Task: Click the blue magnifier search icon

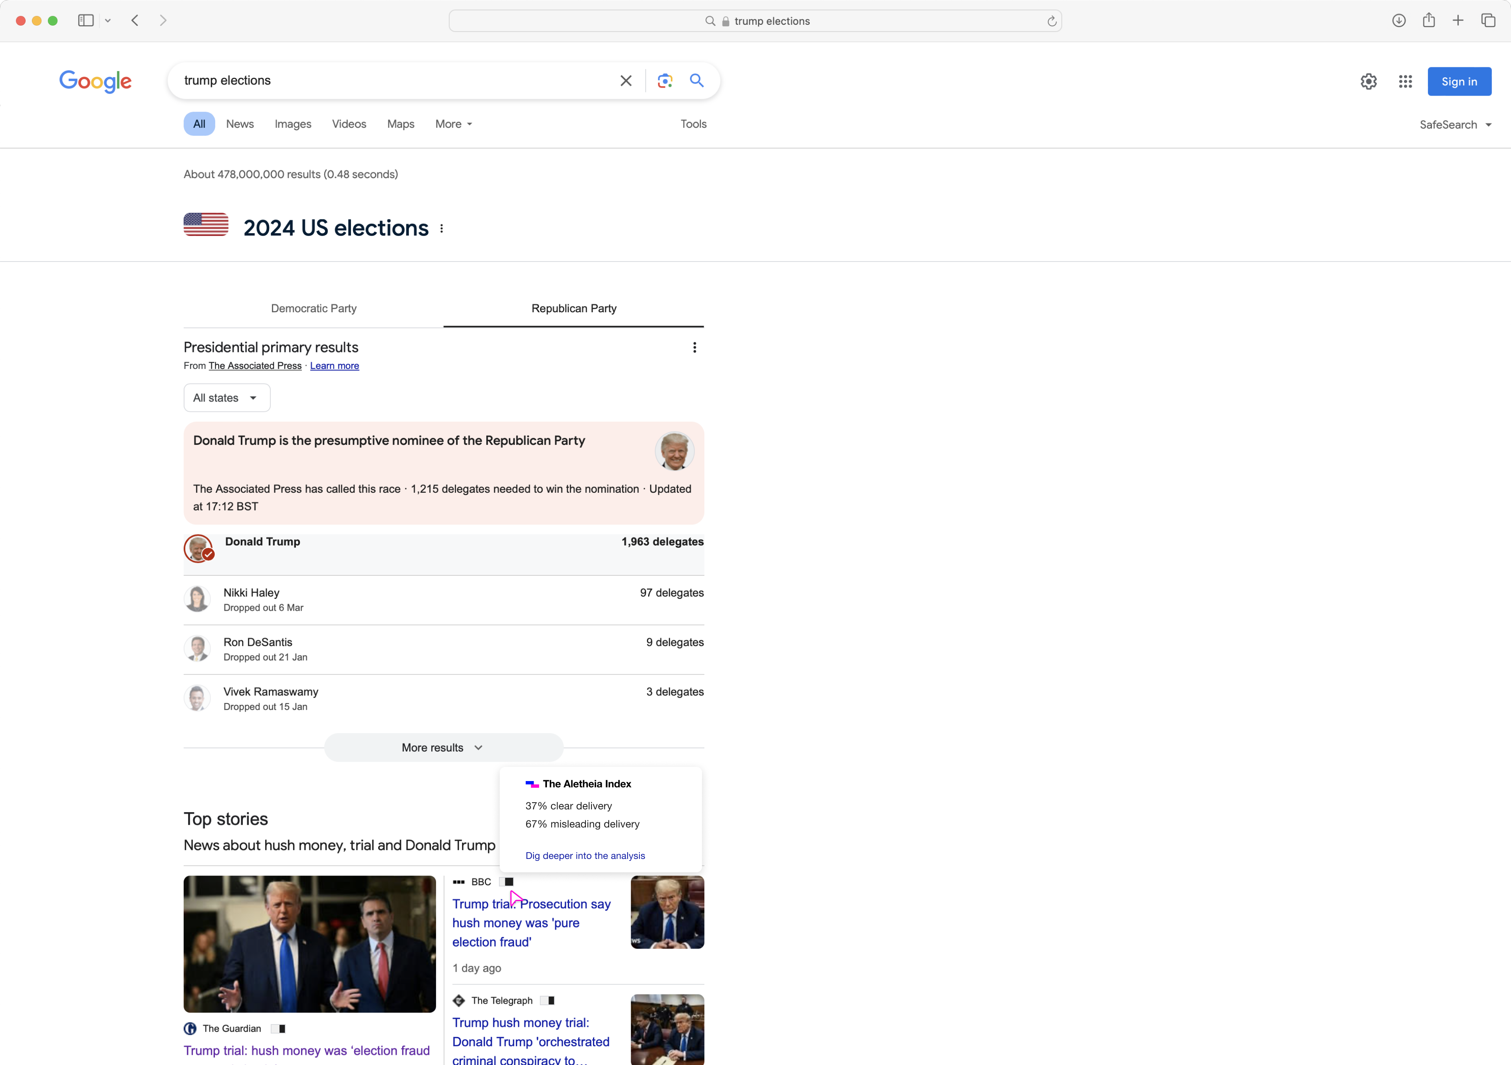Action: [x=696, y=80]
